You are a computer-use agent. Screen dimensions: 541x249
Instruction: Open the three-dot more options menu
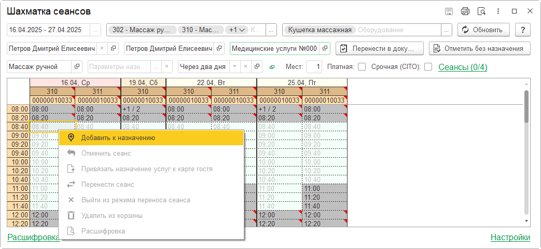(497, 11)
